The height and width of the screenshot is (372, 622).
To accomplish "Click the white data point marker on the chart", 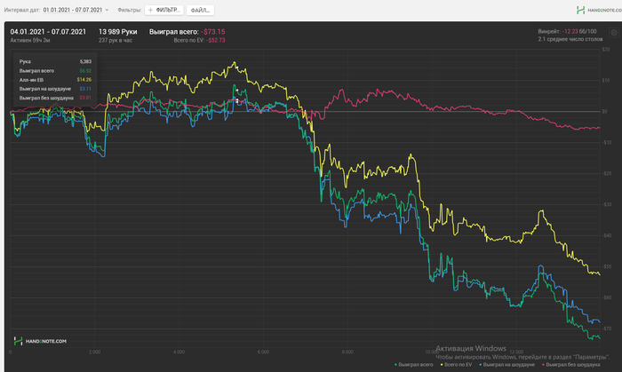I will pyautogui.click(x=238, y=101).
